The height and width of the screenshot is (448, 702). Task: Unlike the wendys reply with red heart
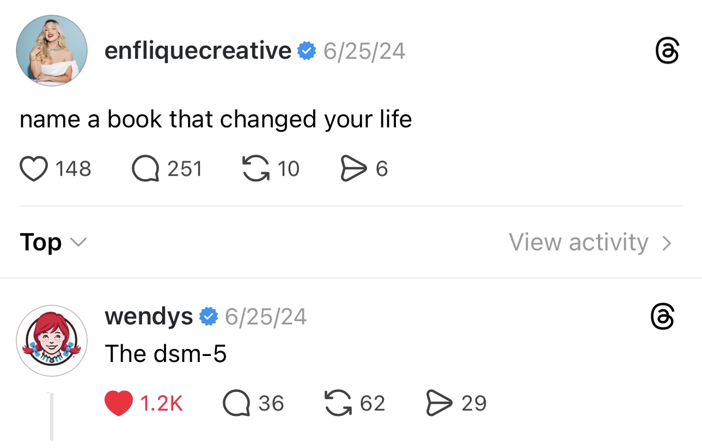[118, 403]
